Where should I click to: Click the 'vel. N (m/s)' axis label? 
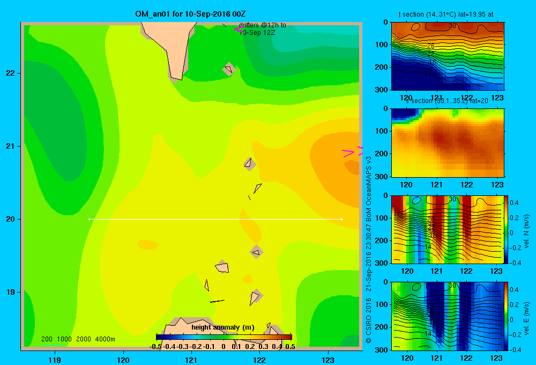click(527, 231)
